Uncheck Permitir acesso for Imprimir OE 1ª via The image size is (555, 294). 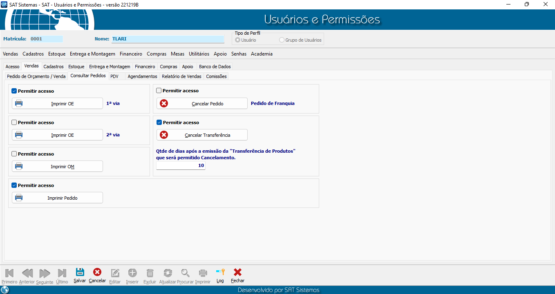(14, 91)
